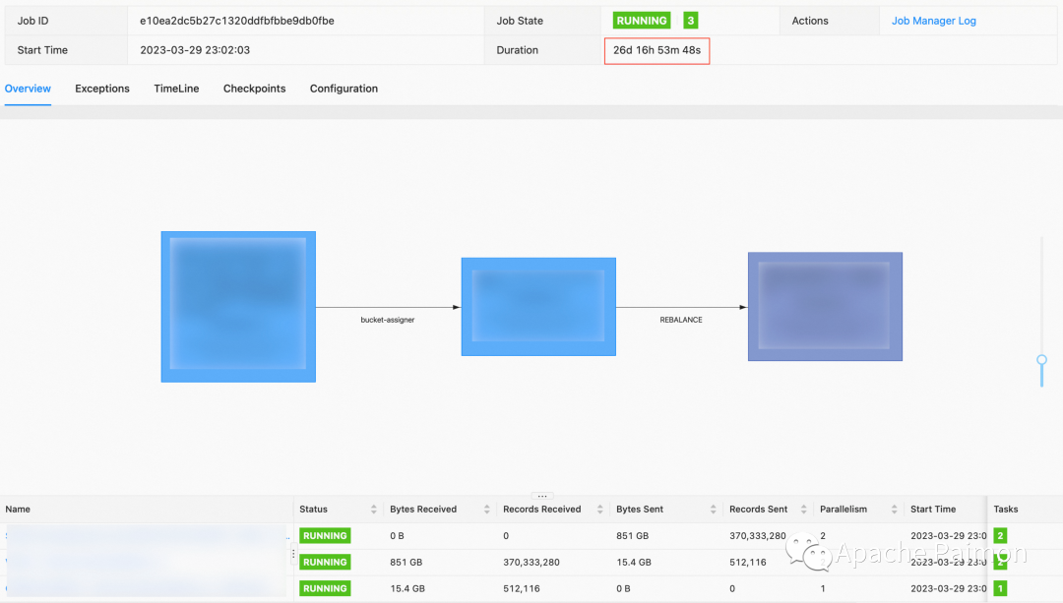
Task: Click the bucket-assigner edge label
Action: click(x=387, y=320)
